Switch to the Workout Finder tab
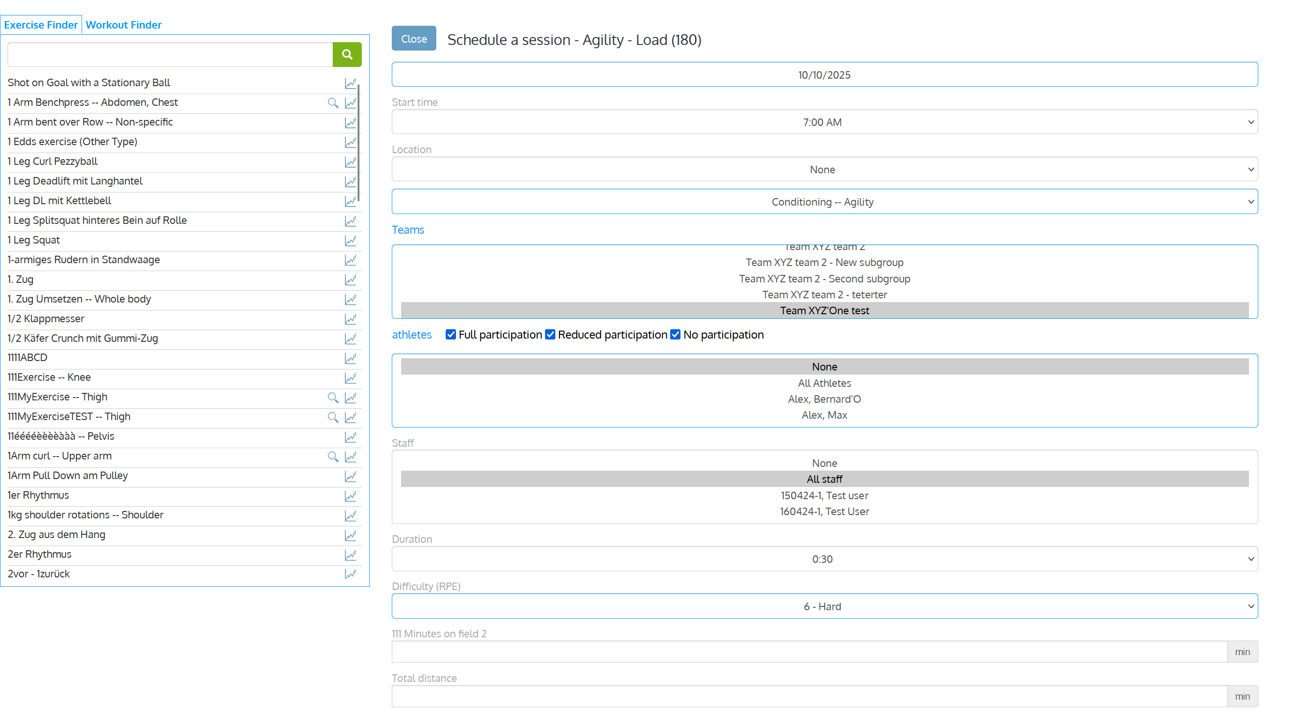This screenshot has width=1293, height=716. tap(123, 24)
